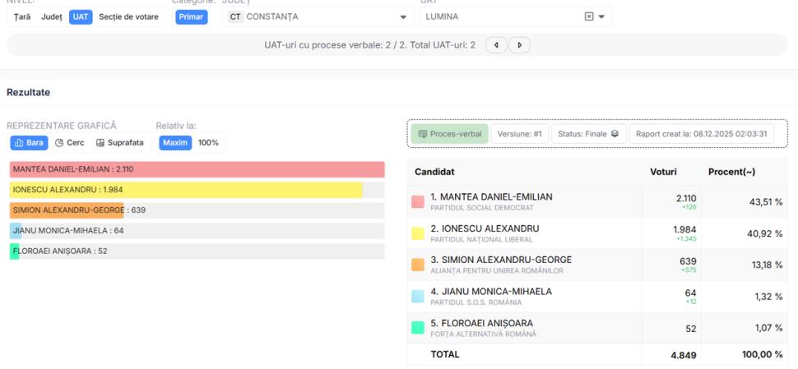Open the Versiune #1 selector
Image resolution: width=798 pixels, height=369 pixels.
coord(519,134)
